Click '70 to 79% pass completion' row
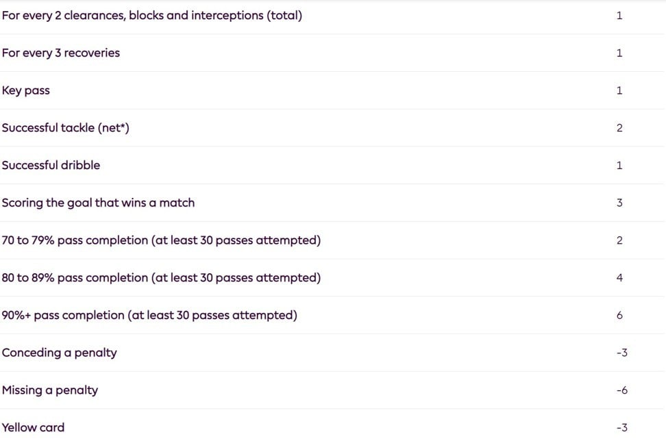Viewport: 666px width, 441px height. (332, 240)
